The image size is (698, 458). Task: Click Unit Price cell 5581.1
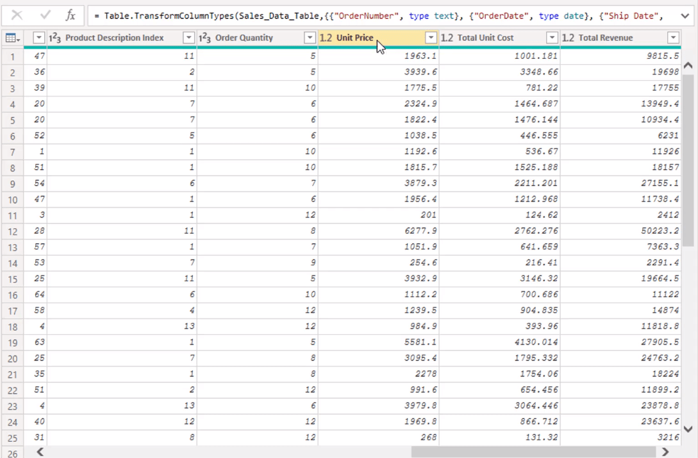click(378, 342)
